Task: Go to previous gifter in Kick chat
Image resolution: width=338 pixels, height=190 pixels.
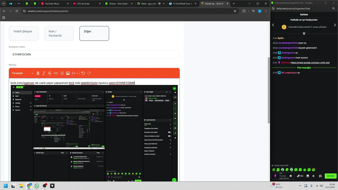Action: [x=273, y=25]
